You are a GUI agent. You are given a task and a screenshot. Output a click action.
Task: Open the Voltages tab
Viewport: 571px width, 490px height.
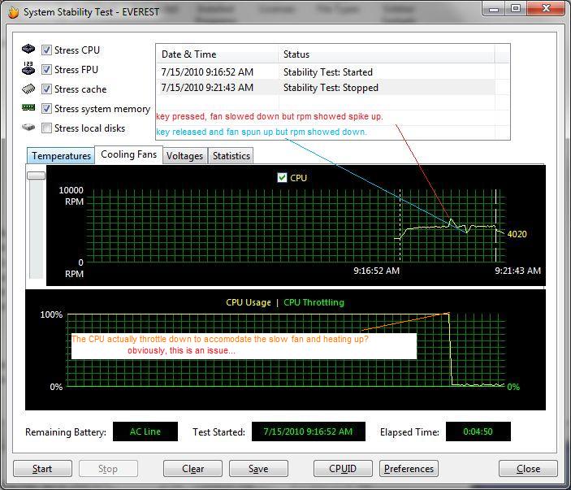184,156
